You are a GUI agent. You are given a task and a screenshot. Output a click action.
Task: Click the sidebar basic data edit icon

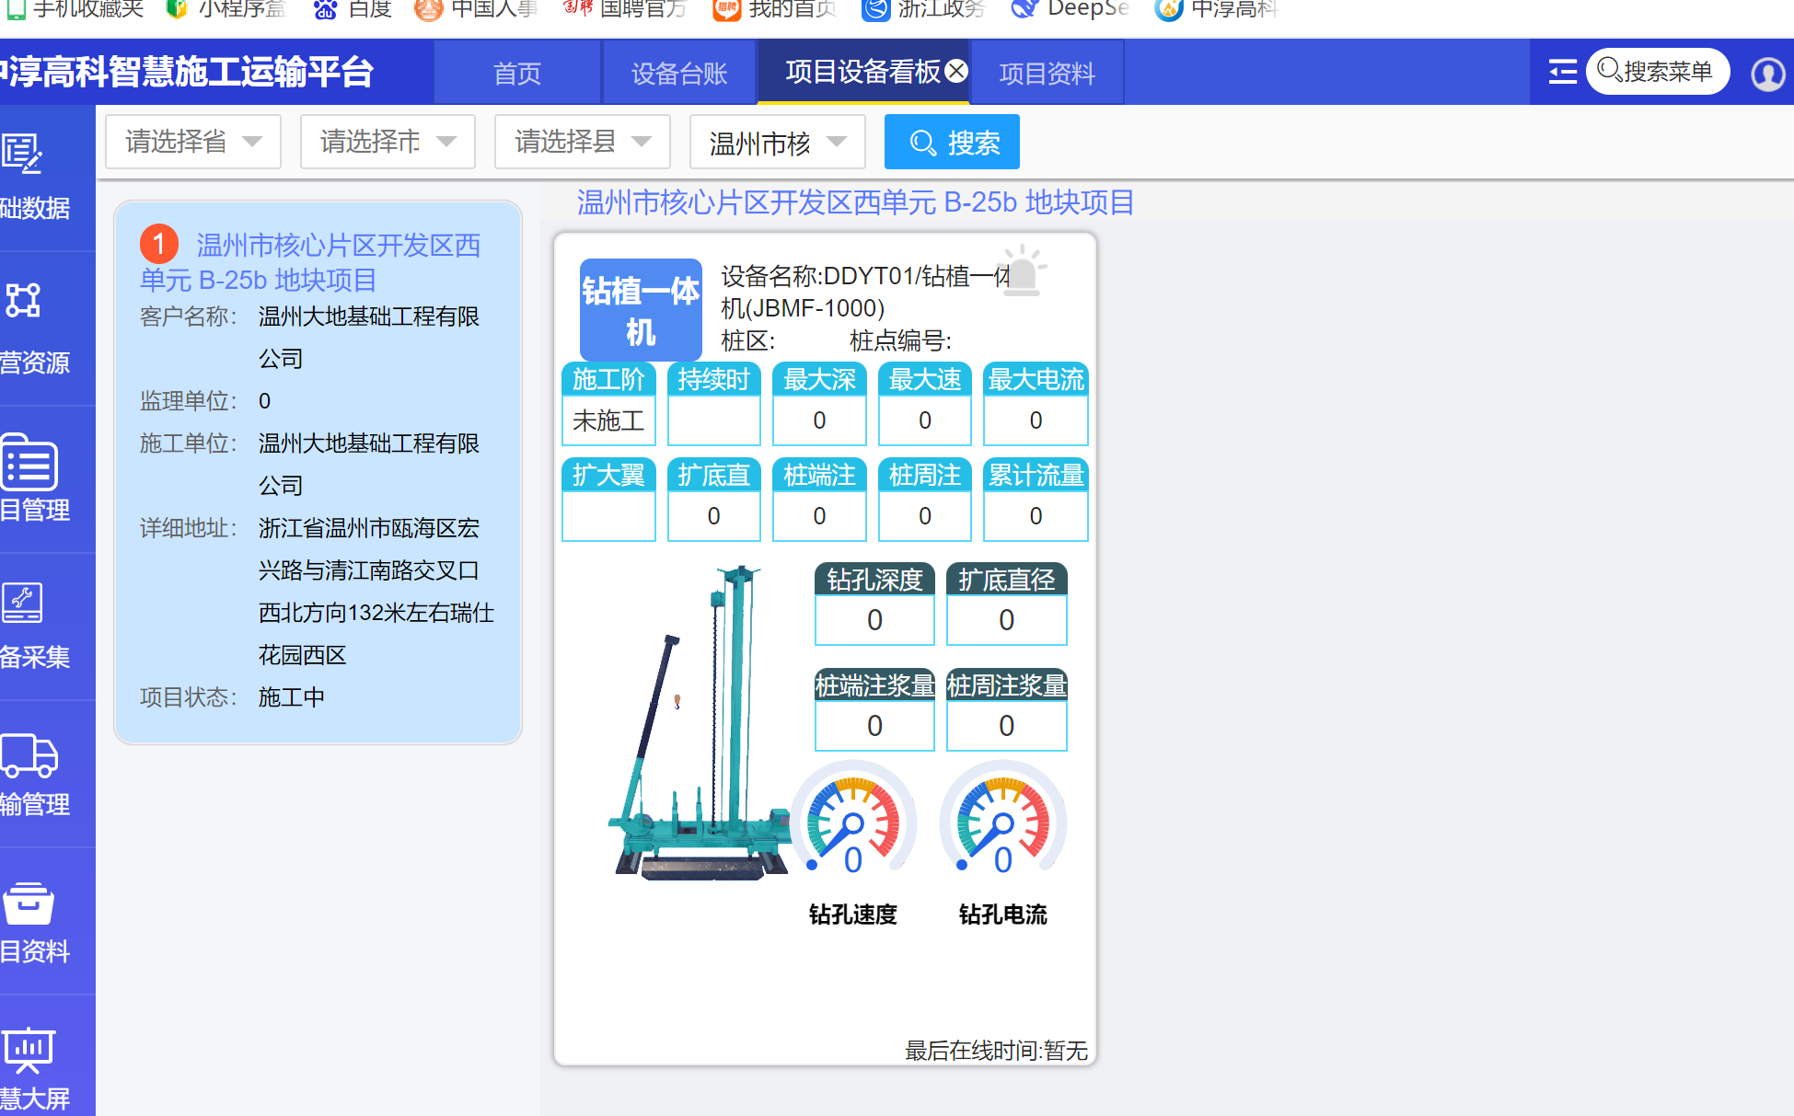22,153
